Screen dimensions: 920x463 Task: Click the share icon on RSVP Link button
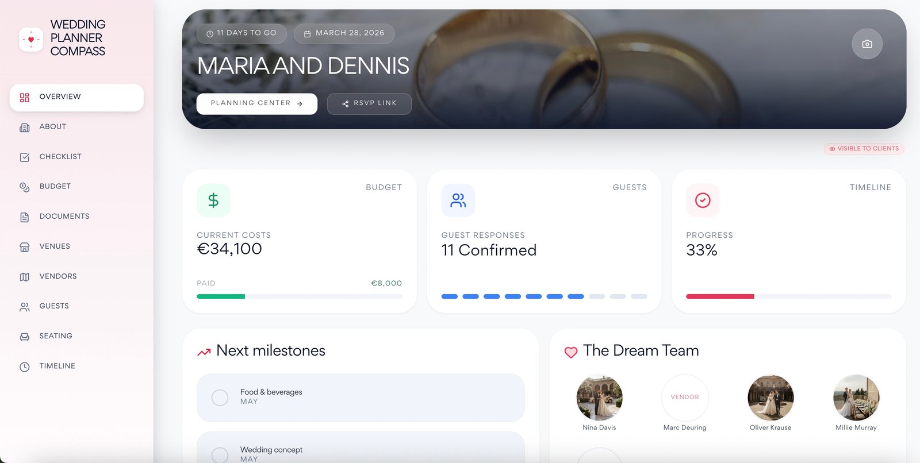tap(346, 104)
